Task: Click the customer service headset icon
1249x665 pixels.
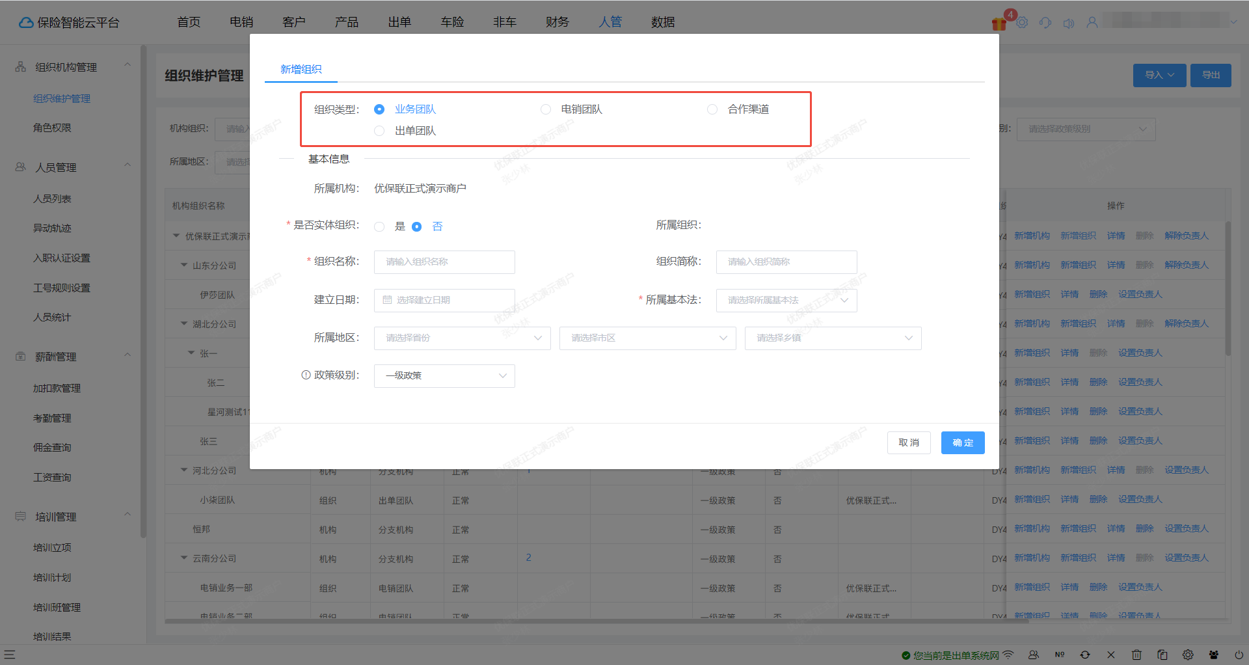Action: click(x=1045, y=23)
